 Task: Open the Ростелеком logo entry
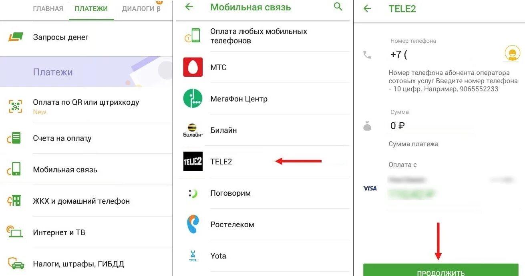(193, 224)
